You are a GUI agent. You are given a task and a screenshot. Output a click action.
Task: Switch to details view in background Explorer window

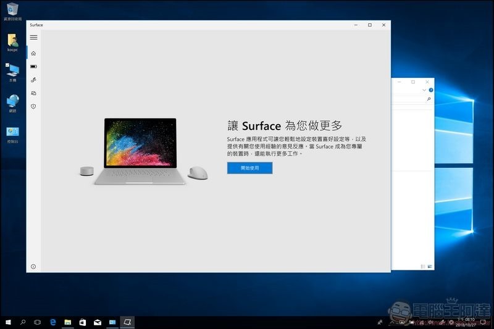[423, 267]
